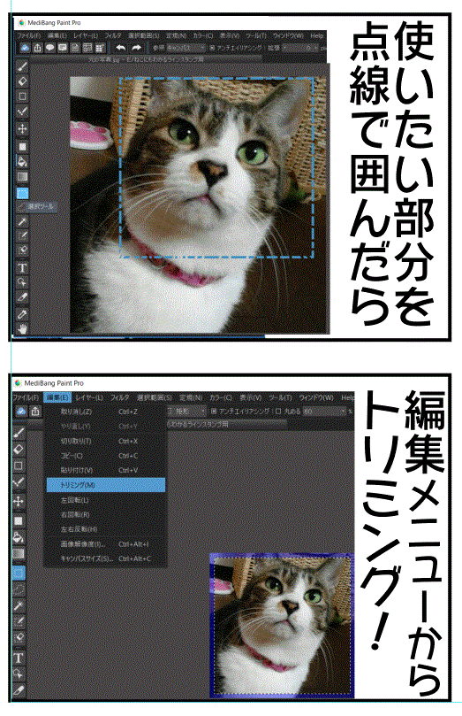Viewport: 462px width, 716px height.
Task: Open the 丸める value dropdown showing 80
Action: (325, 412)
